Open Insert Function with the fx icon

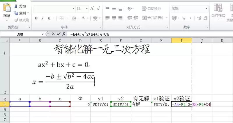tap(64, 34)
